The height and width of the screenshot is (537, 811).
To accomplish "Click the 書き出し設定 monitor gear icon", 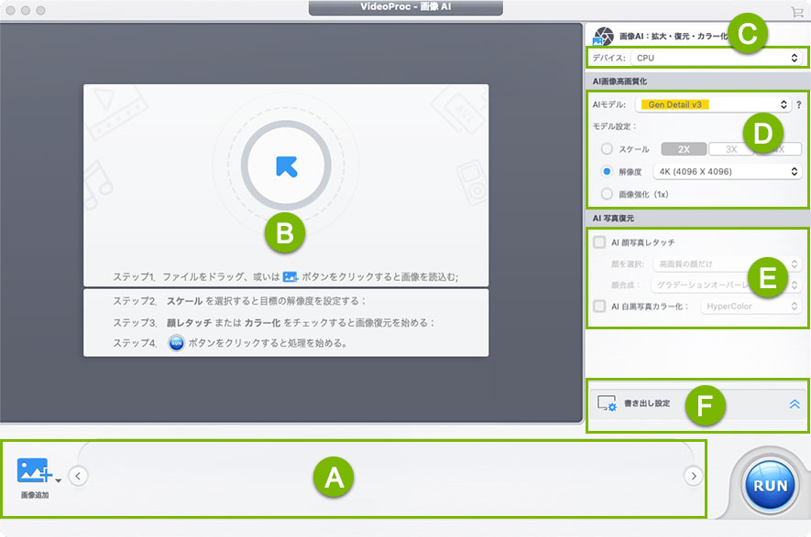I will click(607, 403).
